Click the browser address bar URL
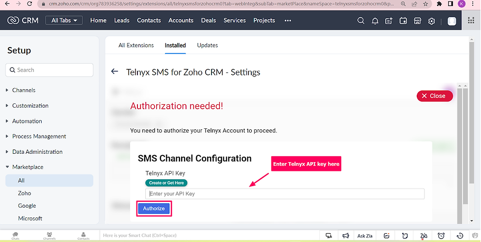 221,4
